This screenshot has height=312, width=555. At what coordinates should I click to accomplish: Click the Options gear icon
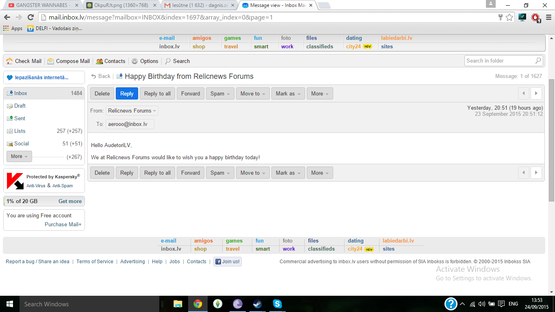(x=135, y=61)
